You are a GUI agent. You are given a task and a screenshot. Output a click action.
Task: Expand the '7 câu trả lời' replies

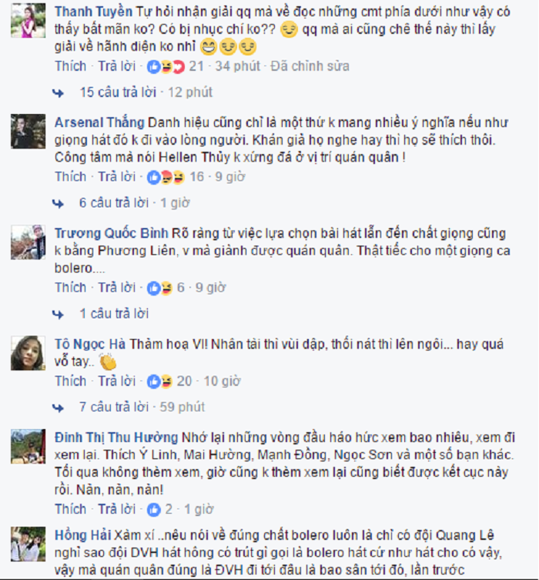(114, 407)
